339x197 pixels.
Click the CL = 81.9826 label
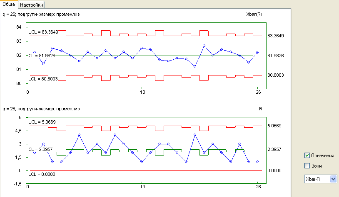coord(42,55)
